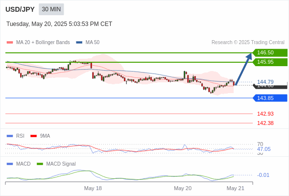Click the MACD legend blue swatch
The image size is (289, 196).
coord(10,164)
